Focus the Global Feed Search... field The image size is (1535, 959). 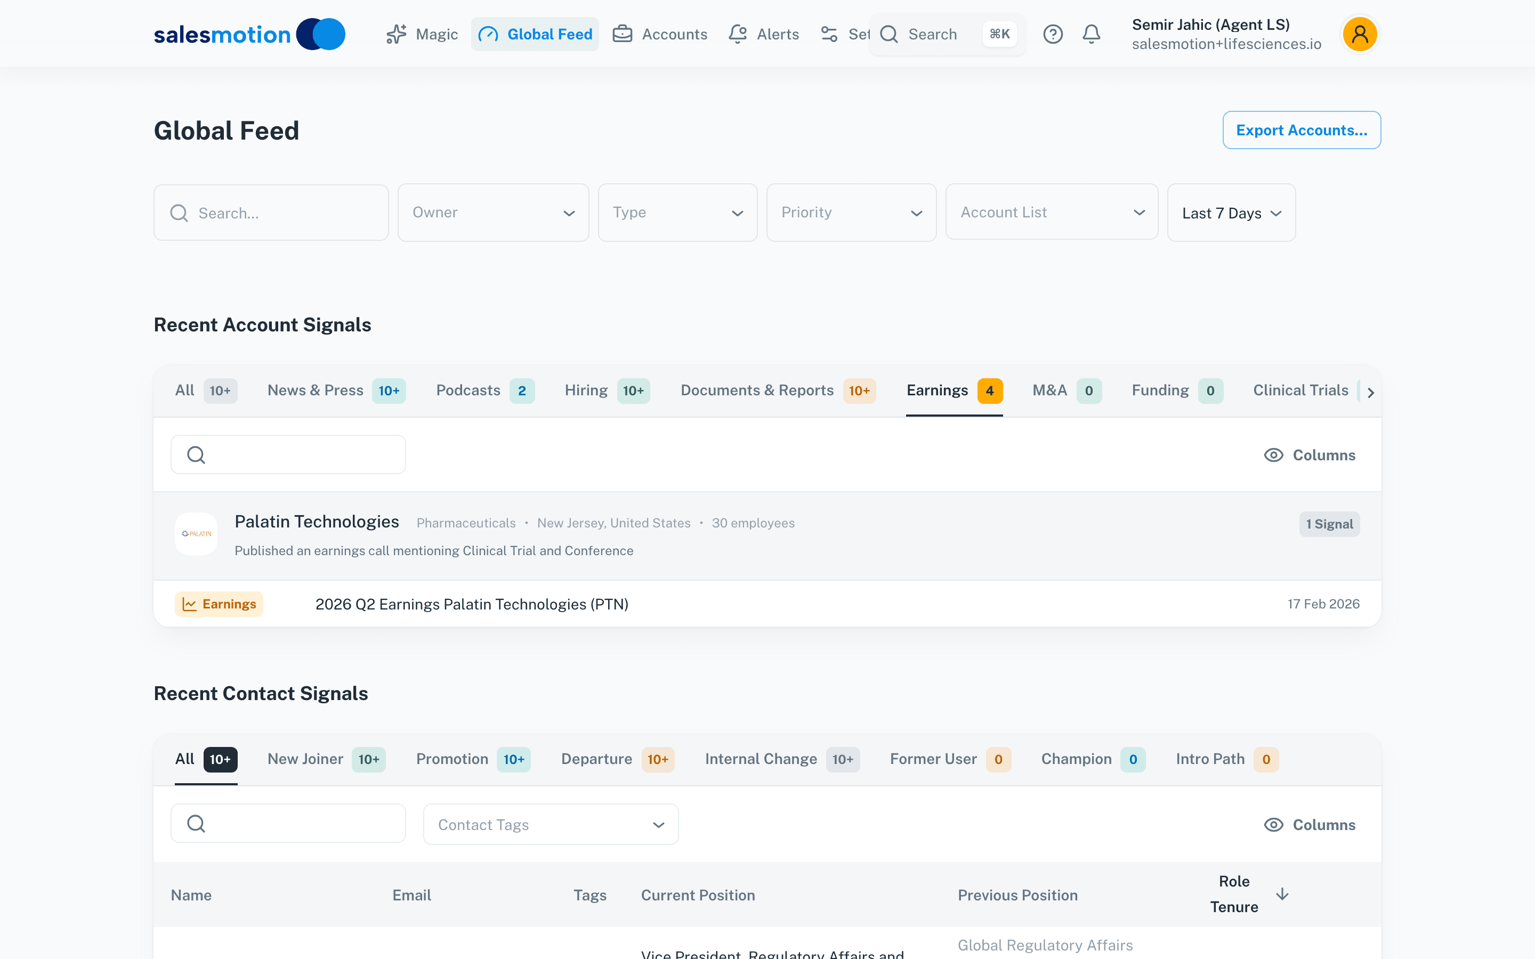pos(271,213)
